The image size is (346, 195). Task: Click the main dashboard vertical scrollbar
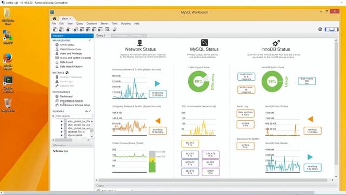click(x=336, y=103)
